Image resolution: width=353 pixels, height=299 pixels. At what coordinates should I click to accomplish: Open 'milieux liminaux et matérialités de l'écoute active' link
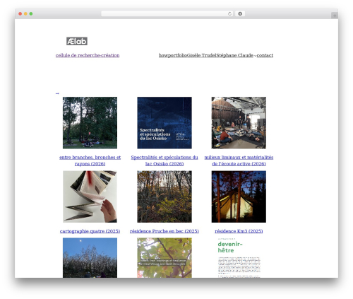(x=239, y=160)
